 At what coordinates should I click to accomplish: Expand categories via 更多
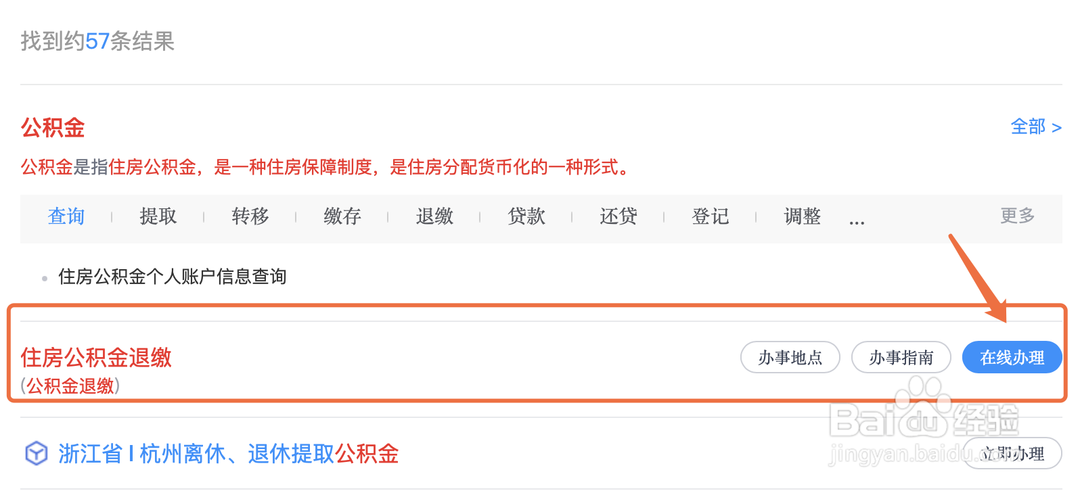click(x=1018, y=216)
